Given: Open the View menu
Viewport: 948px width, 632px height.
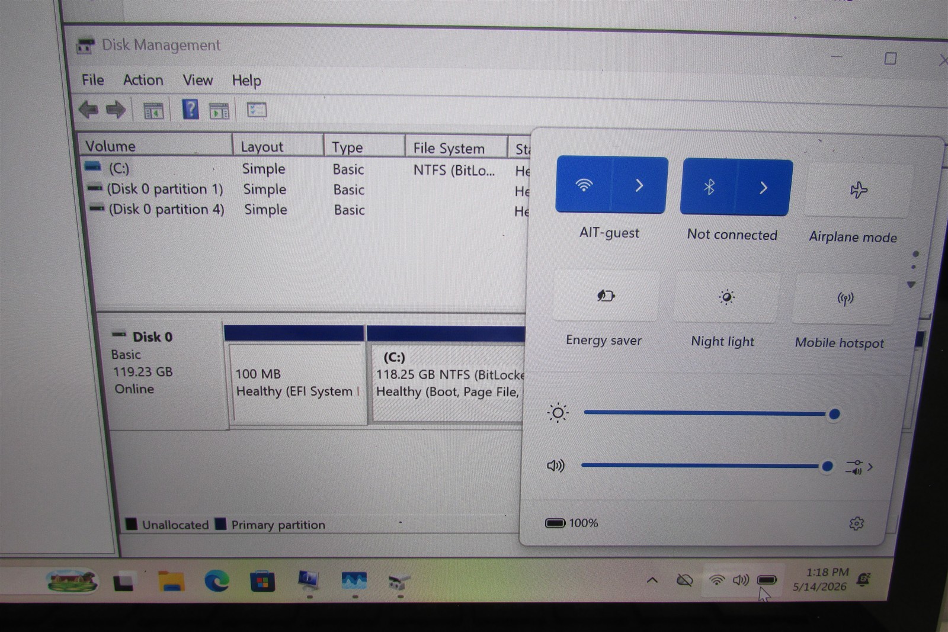Looking at the screenshot, I should coord(197,80).
